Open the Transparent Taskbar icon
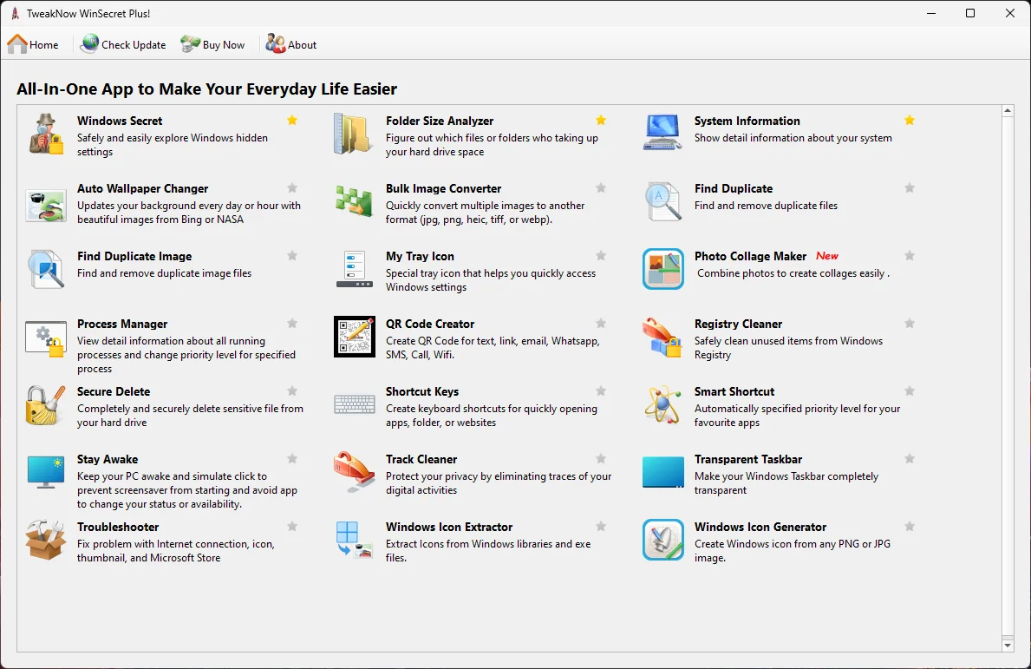The image size is (1031, 669). (x=663, y=472)
